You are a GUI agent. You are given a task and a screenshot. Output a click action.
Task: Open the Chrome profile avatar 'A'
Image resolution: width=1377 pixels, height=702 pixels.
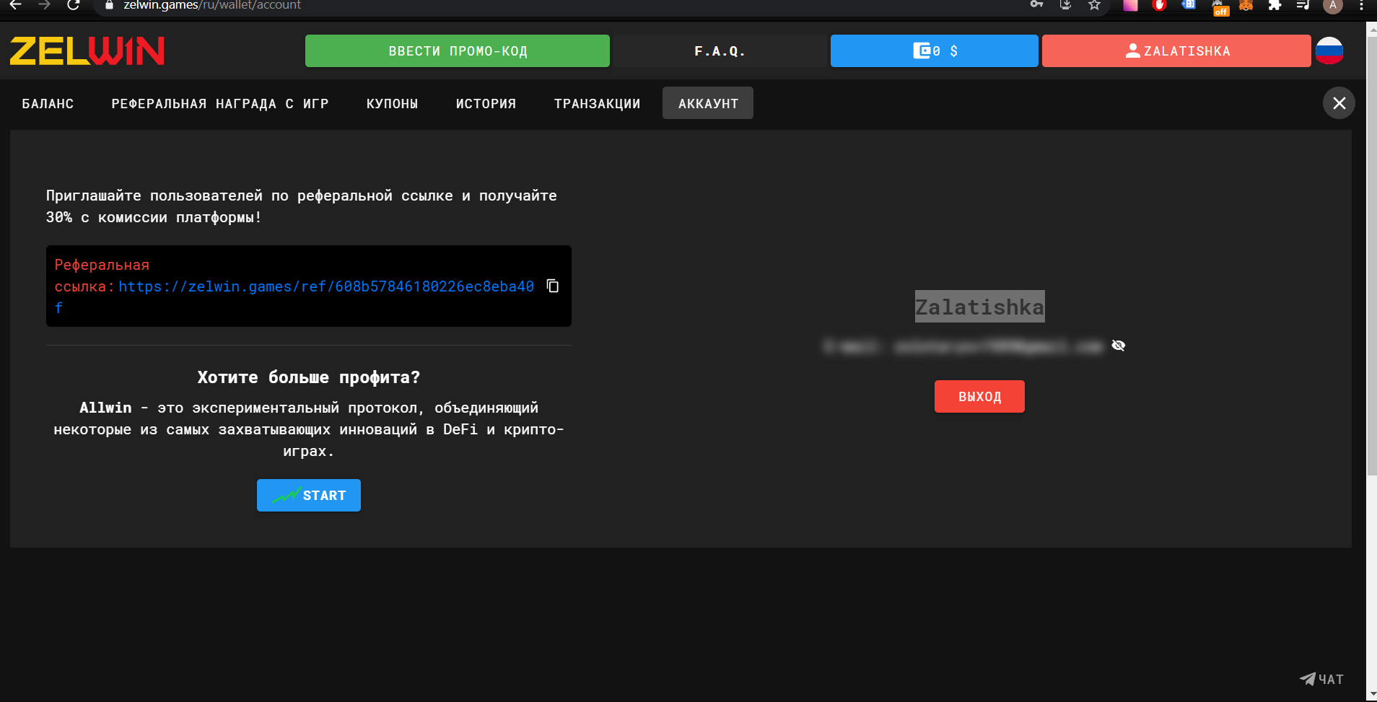point(1333,6)
